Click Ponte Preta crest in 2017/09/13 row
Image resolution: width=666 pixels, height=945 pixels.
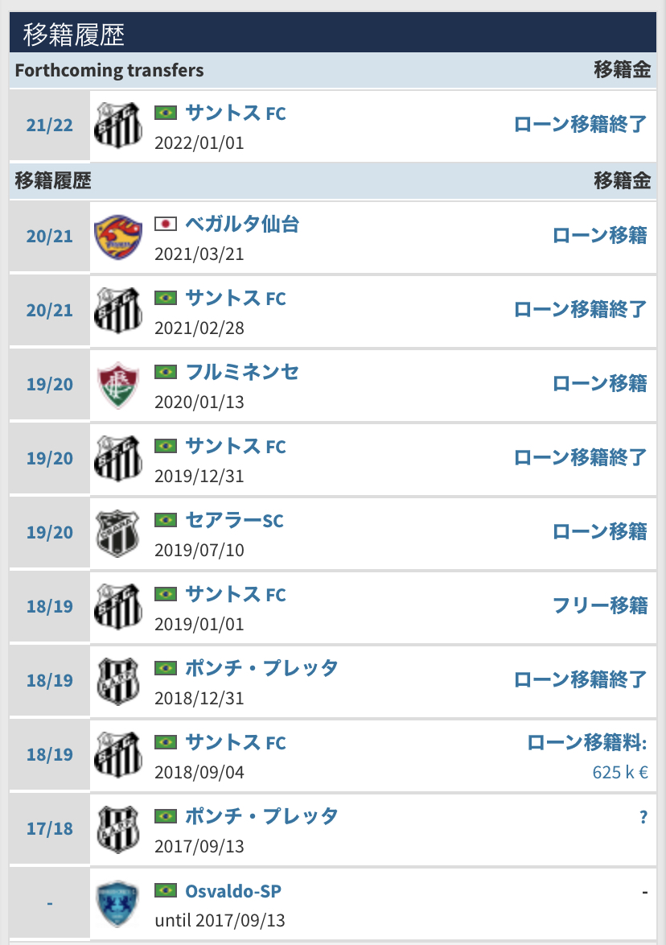point(117,829)
